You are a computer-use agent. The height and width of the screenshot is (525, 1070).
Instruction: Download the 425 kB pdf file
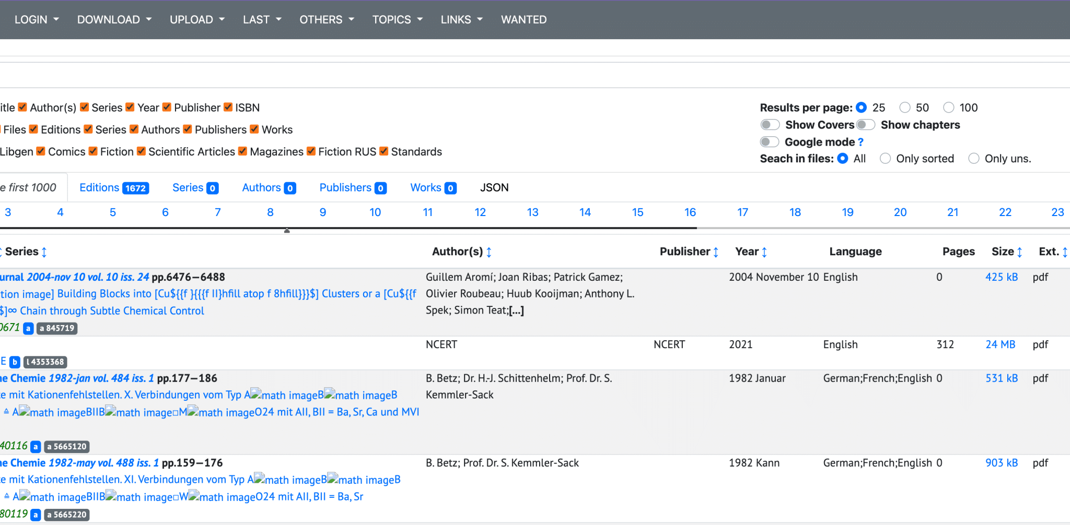point(1001,277)
